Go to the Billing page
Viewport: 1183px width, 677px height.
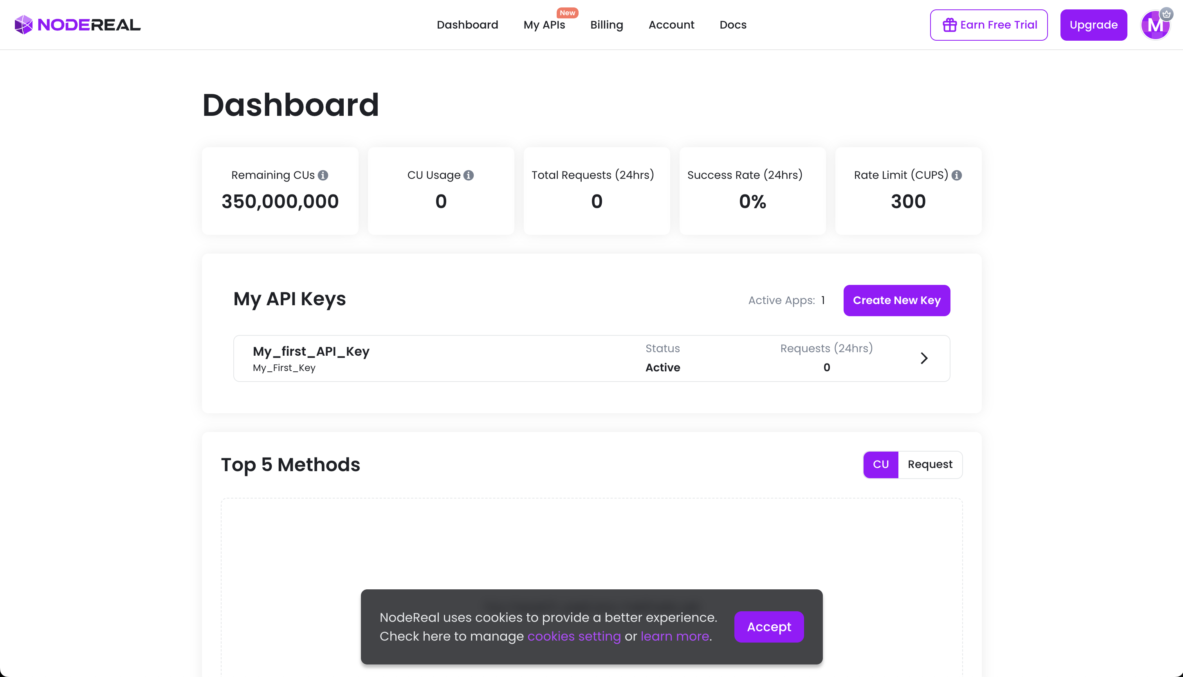click(x=606, y=25)
